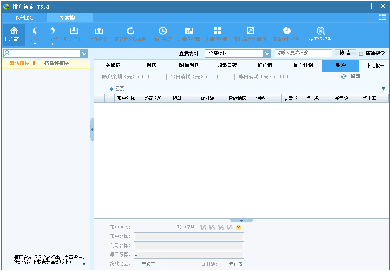390x271 pixels.
Task: Sort accounts using 按名称排序
Action: click(57, 63)
